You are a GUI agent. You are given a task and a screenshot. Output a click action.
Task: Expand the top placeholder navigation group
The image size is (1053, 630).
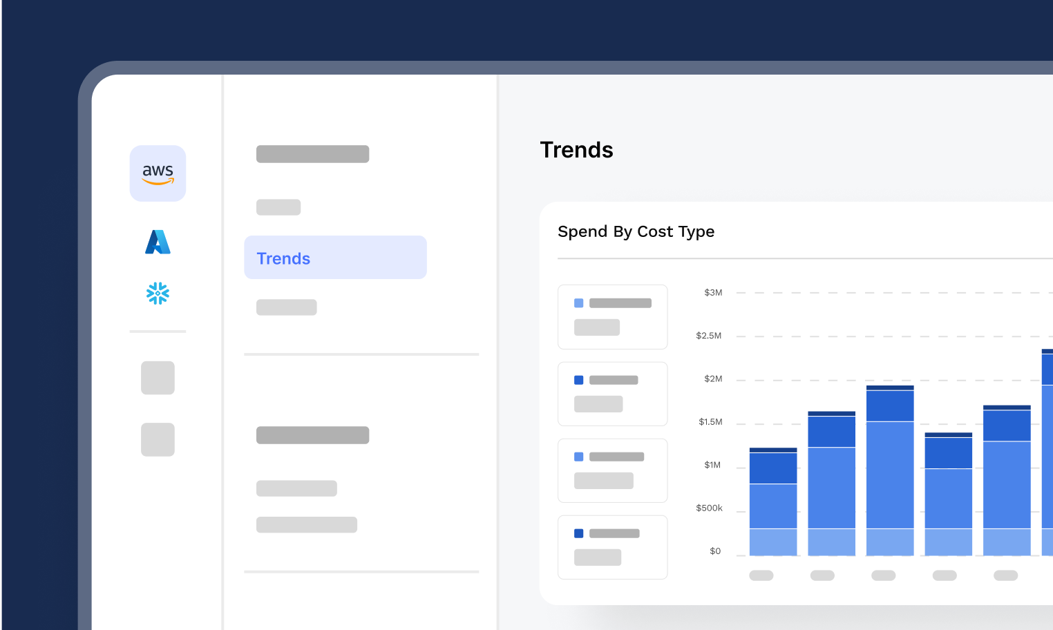click(312, 153)
